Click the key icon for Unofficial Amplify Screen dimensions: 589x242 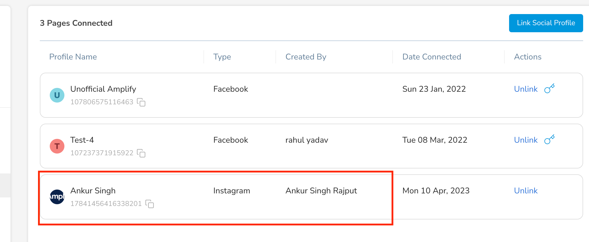point(549,88)
